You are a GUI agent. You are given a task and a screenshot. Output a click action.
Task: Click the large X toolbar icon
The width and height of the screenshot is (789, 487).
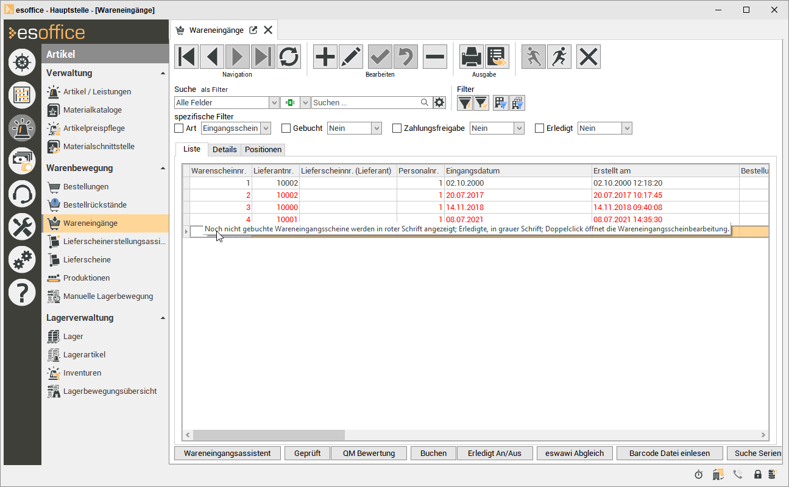coord(589,57)
